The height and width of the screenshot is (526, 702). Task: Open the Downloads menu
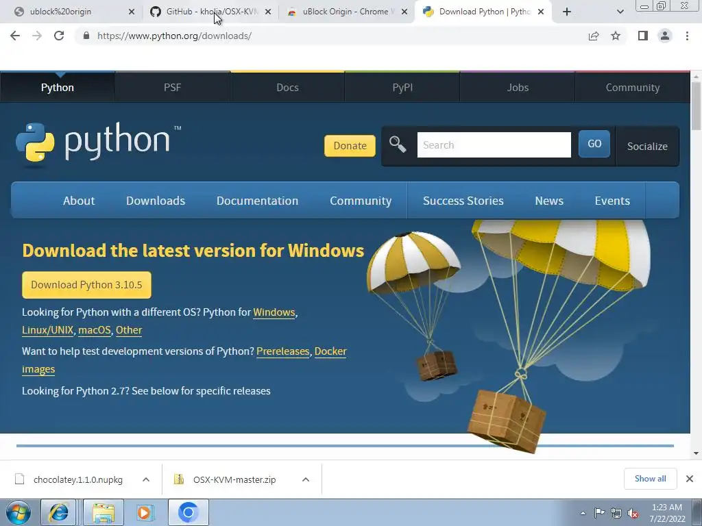(156, 201)
